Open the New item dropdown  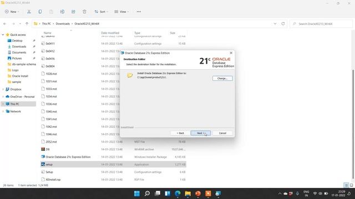tap(12, 12)
